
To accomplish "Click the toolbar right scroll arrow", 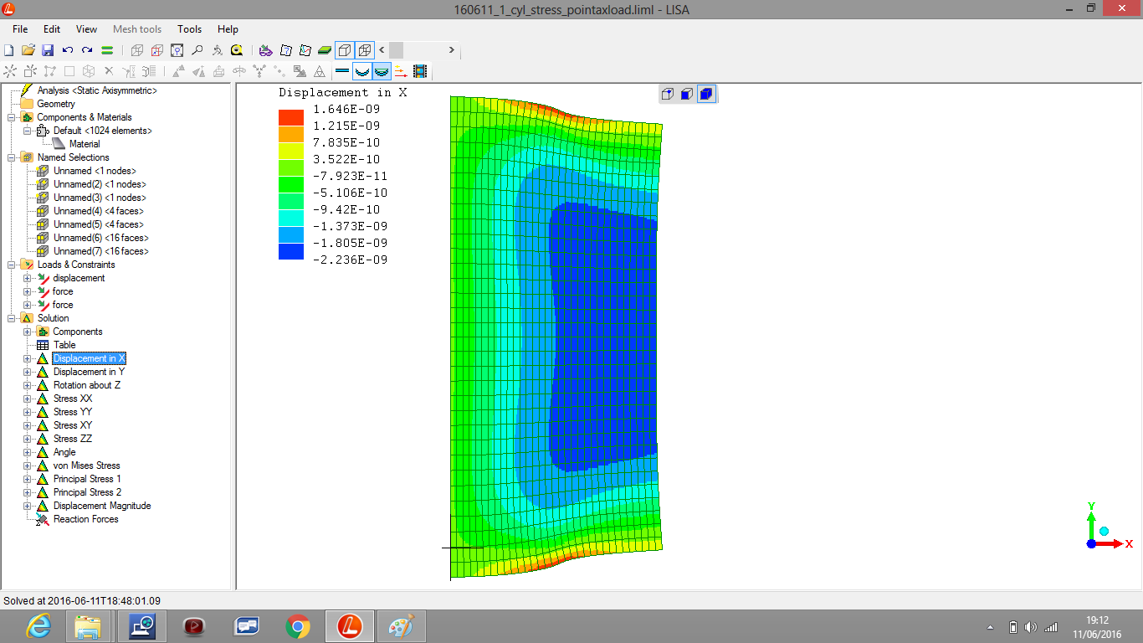I will point(451,50).
